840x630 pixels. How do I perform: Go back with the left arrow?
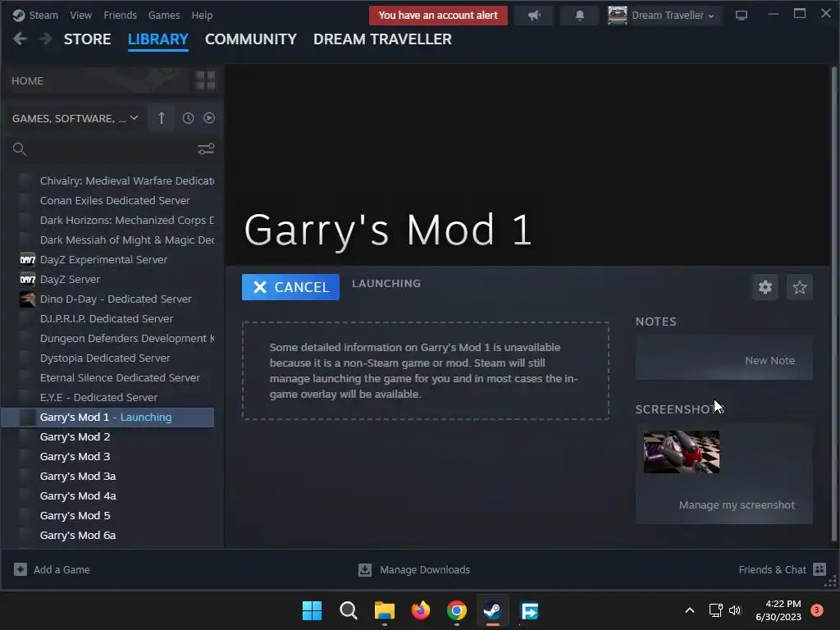point(20,39)
